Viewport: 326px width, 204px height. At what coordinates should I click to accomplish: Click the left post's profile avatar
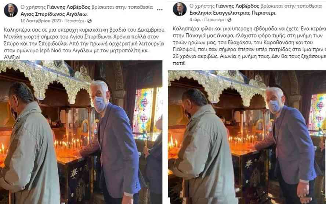coord(11,10)
